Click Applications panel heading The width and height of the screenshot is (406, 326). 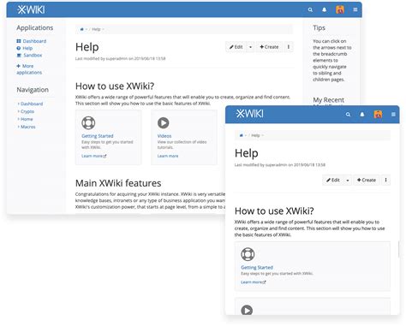point(35,27)
